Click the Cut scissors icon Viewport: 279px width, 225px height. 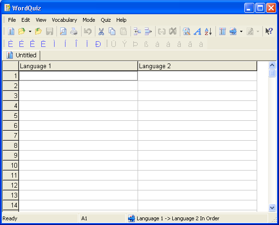pyautogui.click(x=101, y=31)
